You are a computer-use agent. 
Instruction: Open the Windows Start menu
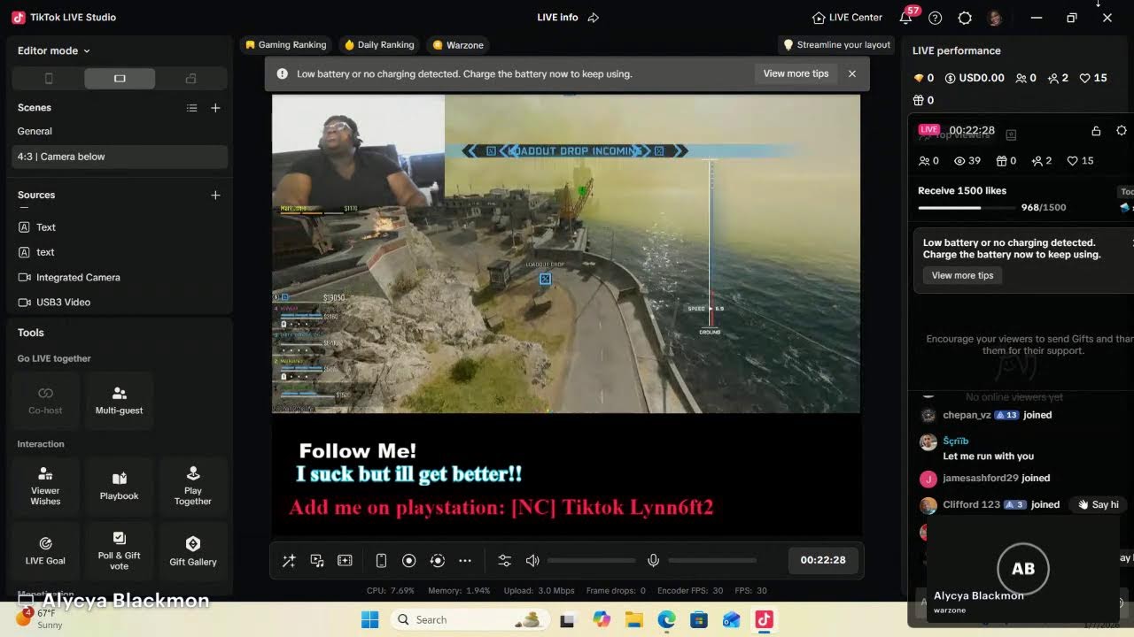pyautogui.click(x=370, y=619)
